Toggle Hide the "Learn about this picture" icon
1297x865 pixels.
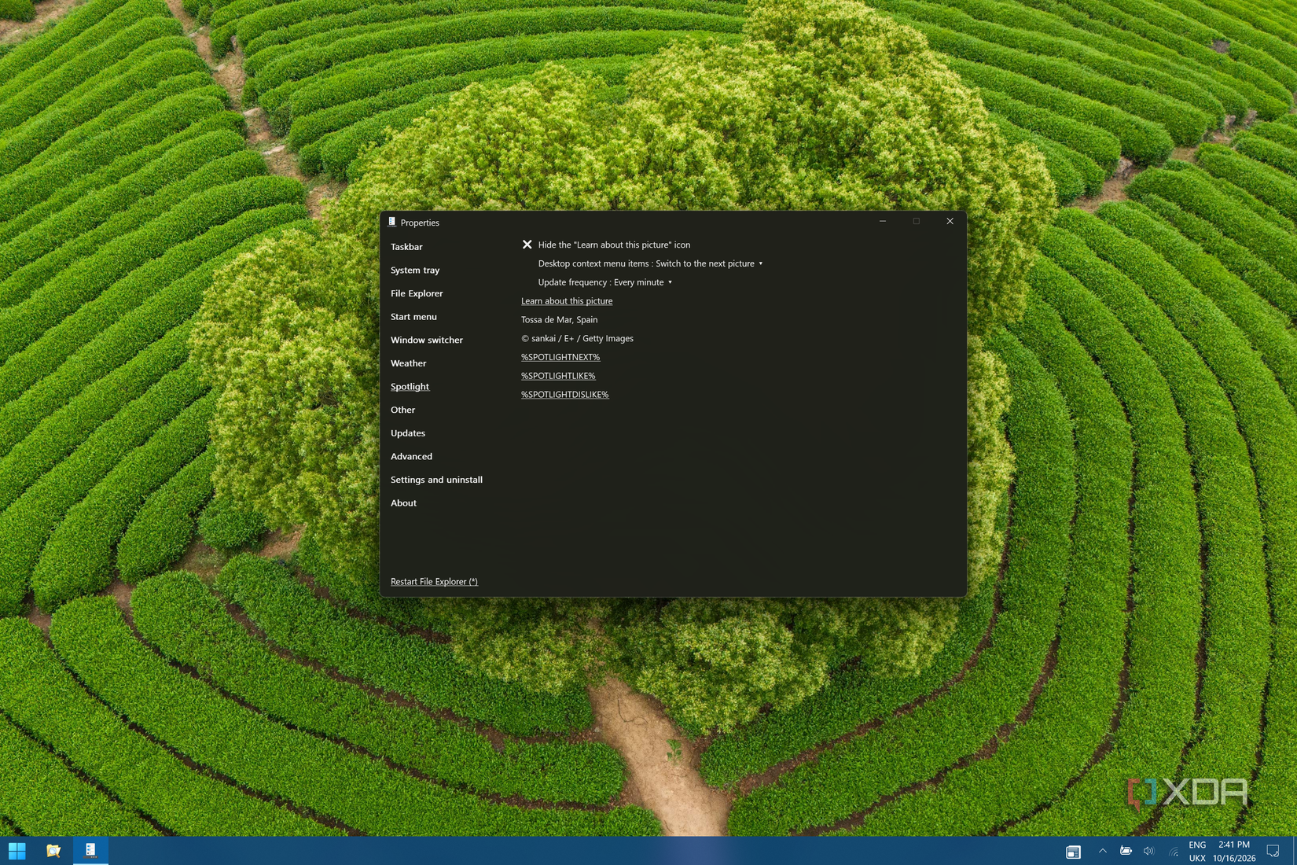[x=606, y=245]
